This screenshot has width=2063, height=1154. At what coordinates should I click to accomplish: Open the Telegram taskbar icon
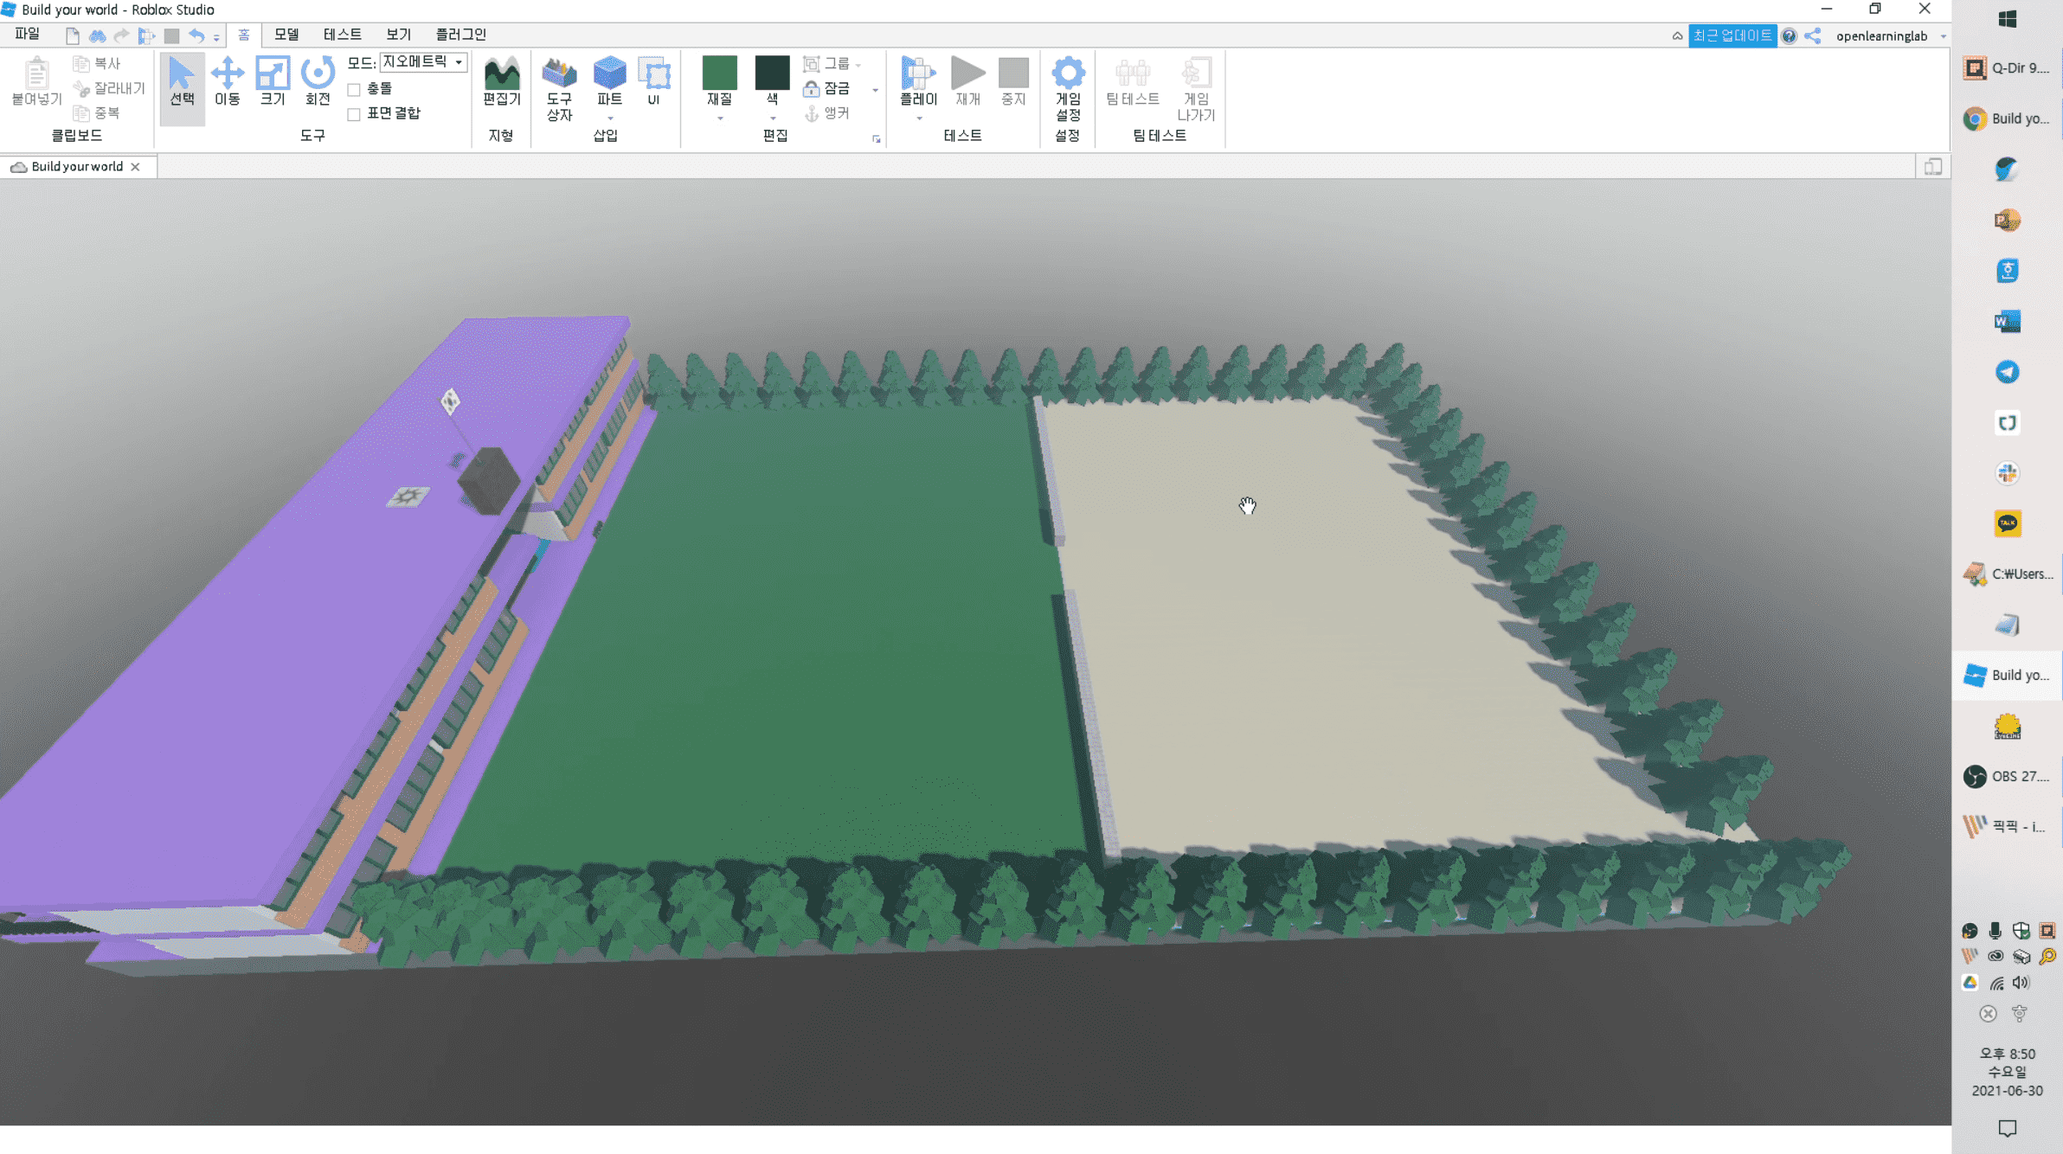click(2007, 372)
